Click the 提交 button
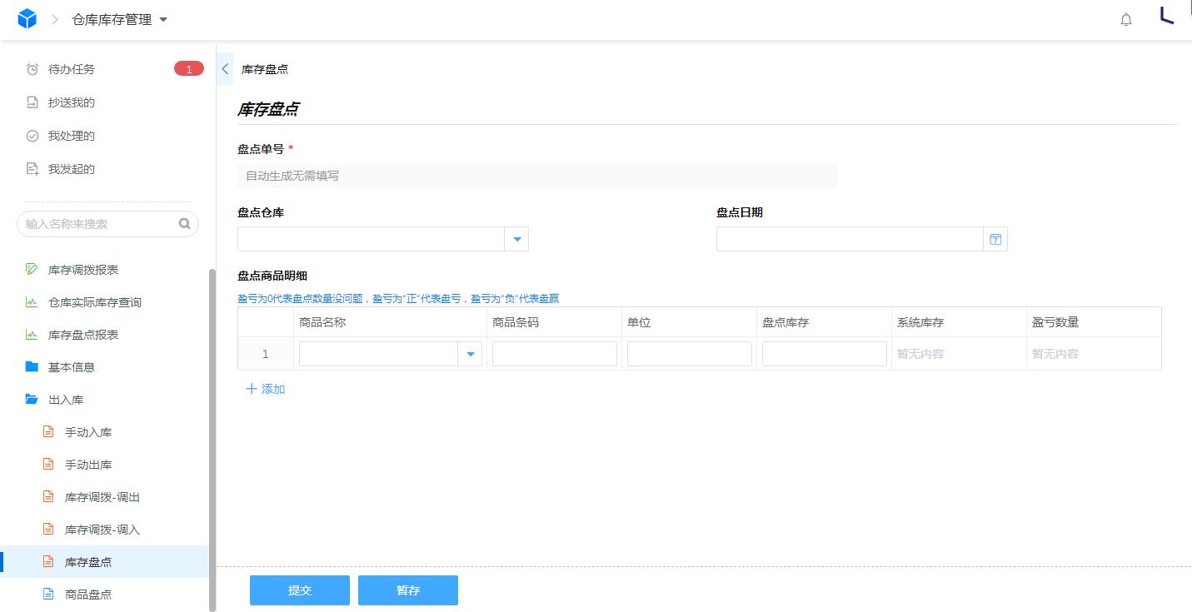 299,590
